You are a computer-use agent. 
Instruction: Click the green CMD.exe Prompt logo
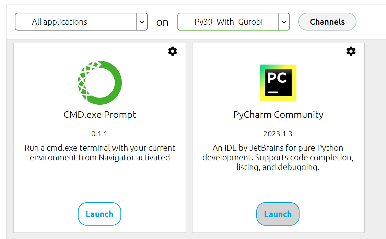coord(100,83)
